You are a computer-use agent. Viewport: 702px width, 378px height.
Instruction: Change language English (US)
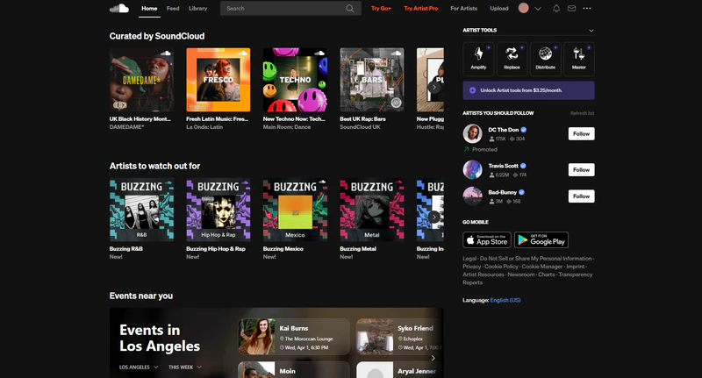[x=505, y=300]
